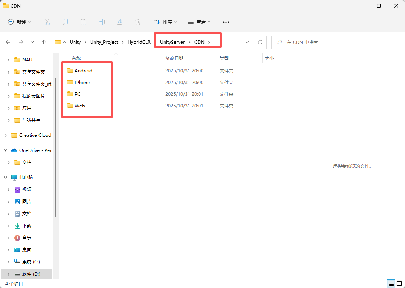405x288 pixels.
Task: Collapse the 此电脑 tree node
Action: (5, 178)
